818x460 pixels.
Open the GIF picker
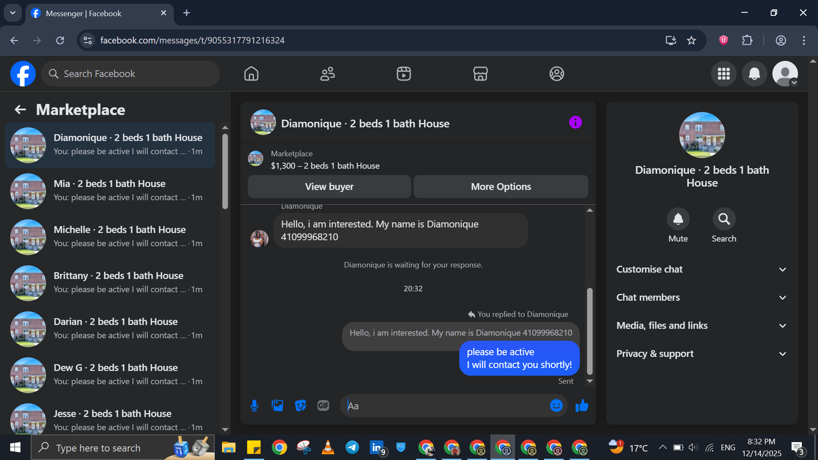323,405
